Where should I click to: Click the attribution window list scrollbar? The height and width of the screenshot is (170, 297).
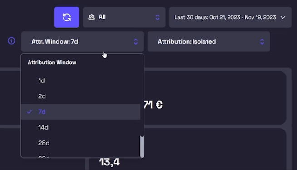coord(142,146)
